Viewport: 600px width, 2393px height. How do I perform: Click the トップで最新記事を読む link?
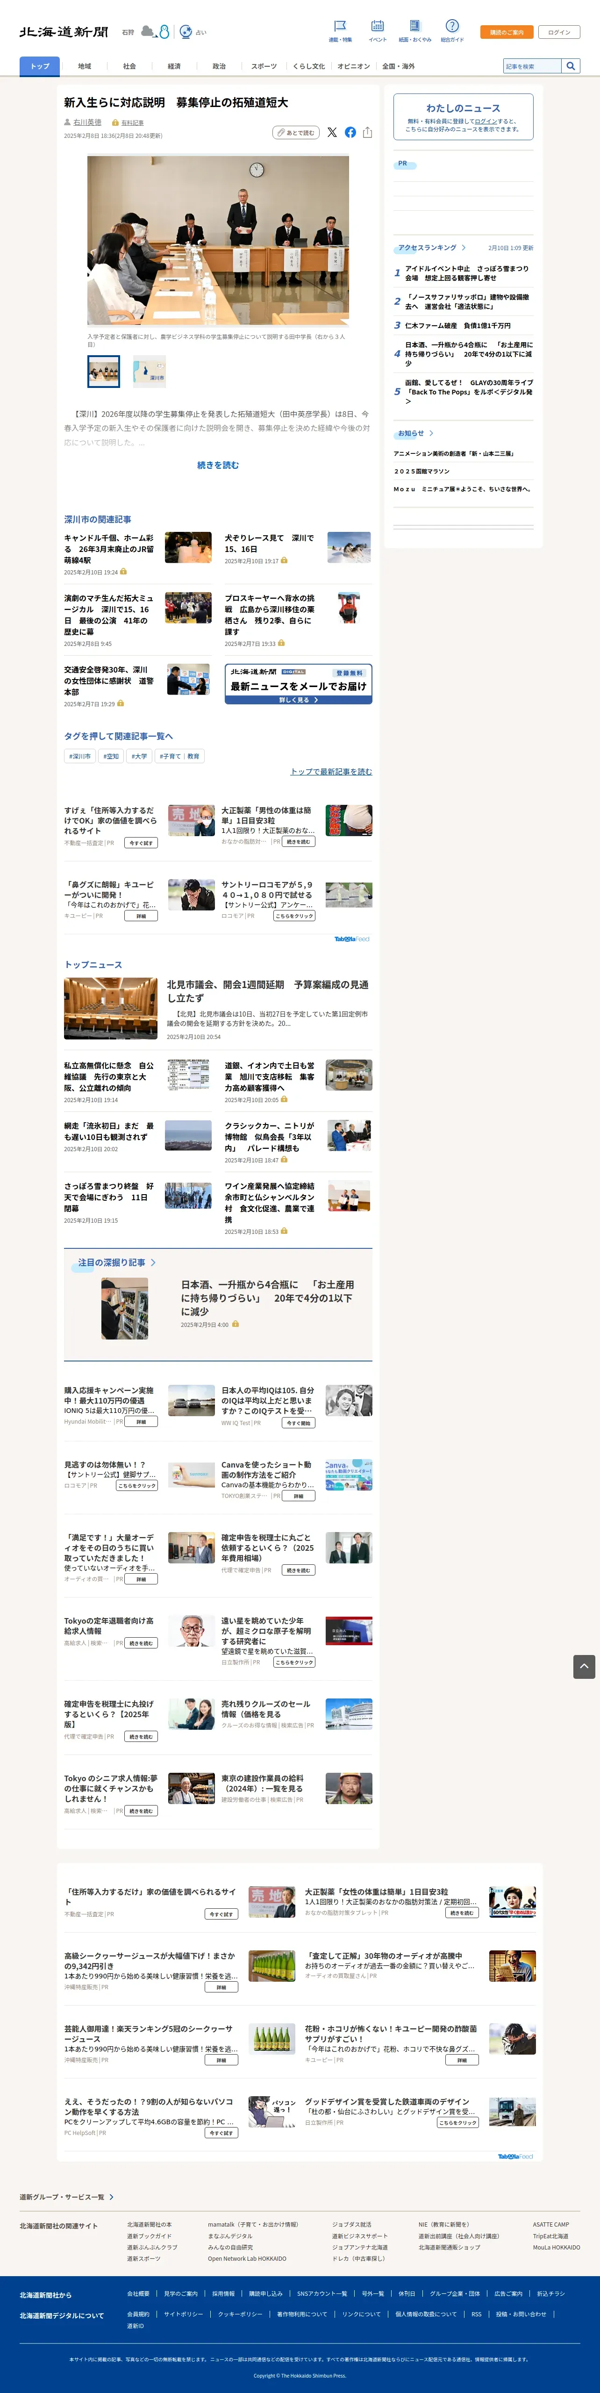pyautogui.click(x=332, y=771)
